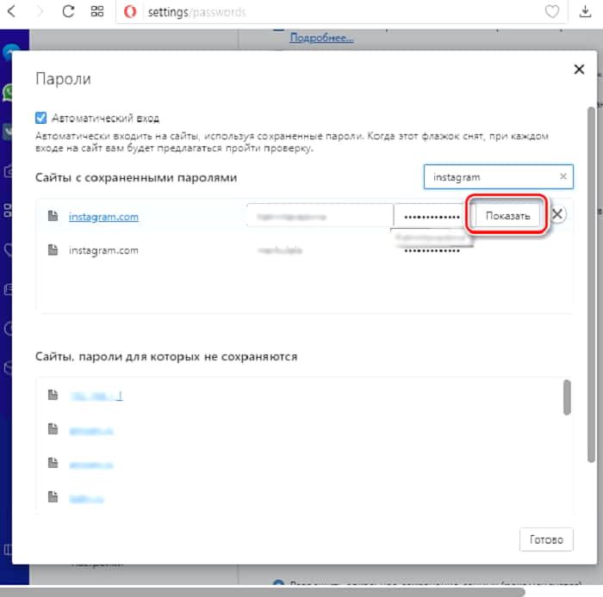Toggle the Автоматический вход checkbox
Screen dimensions: 603x597
tap(40, 118)
